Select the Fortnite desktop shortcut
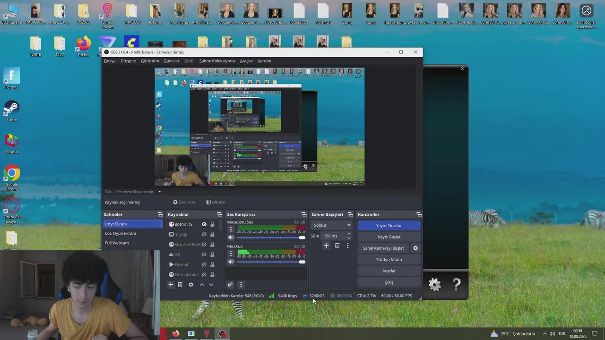This screenshot has height=340, width=605. click(11, 78)
